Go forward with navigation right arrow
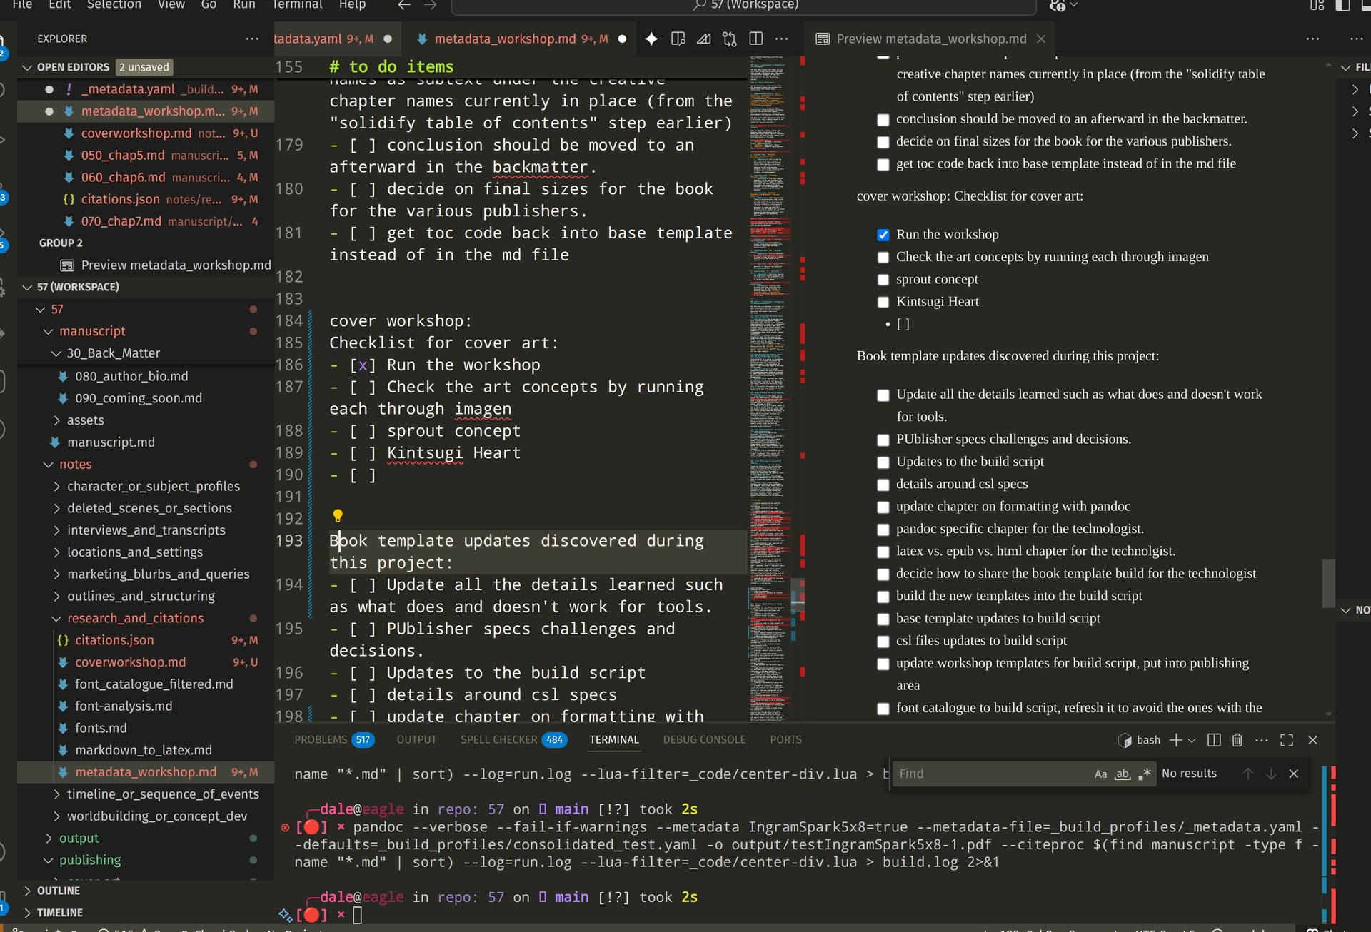This screenshot has height=932, width=1371. 430,5
